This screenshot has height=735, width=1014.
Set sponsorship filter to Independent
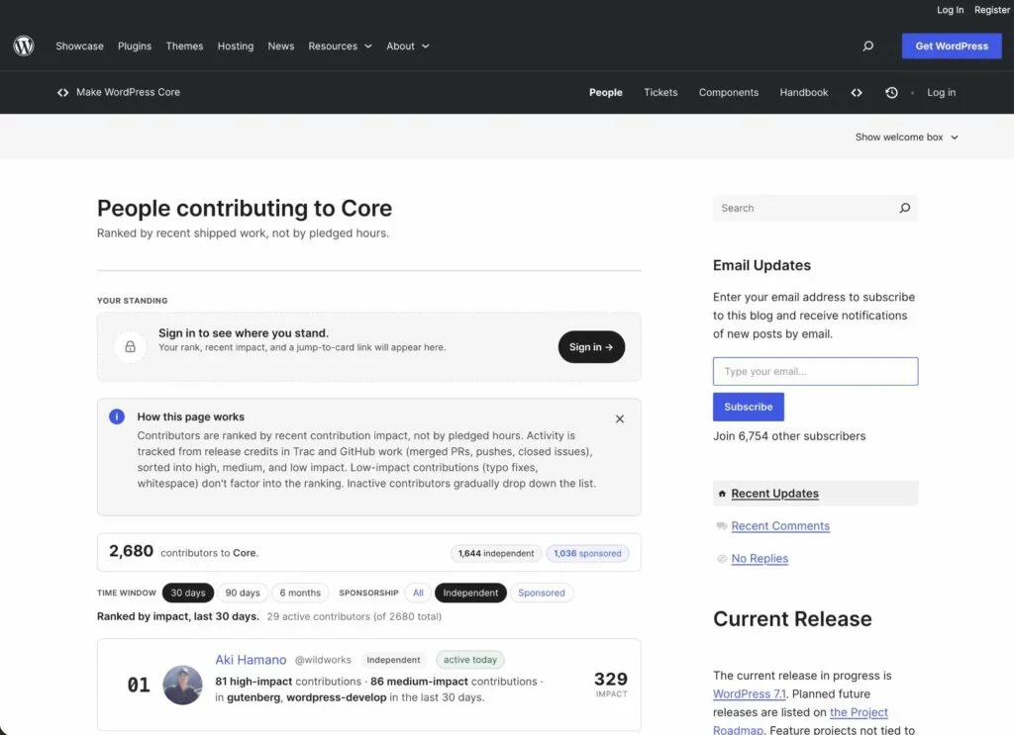470,593
